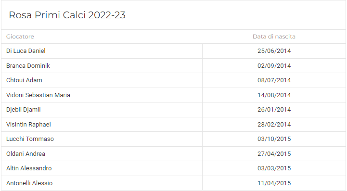Click player name Visintin Raphael

[x=28, y=125]
